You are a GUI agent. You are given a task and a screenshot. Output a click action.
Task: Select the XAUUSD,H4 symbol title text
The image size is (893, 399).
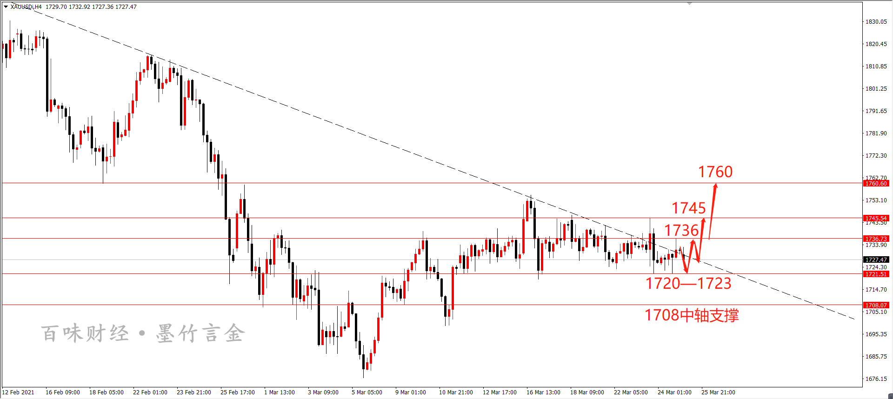click(26, 7)
